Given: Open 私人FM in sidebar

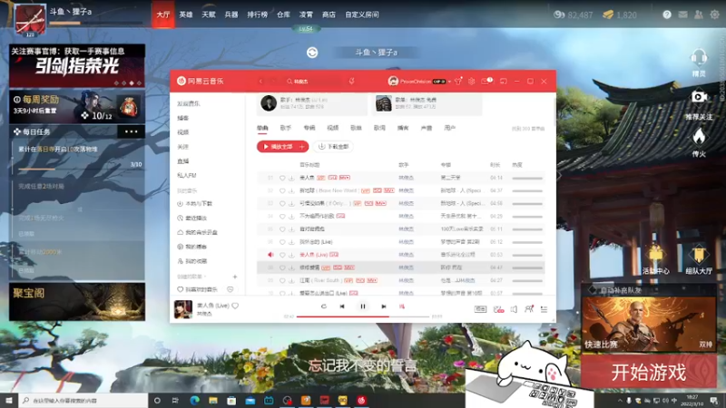Looking at the screenshot, I should pyautogui.click(x=187, y=175).
